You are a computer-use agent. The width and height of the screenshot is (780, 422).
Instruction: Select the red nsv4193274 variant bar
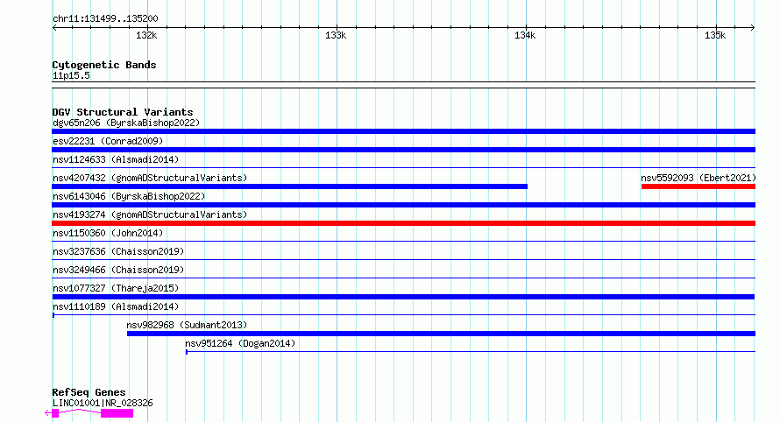[x=403, y=223]
